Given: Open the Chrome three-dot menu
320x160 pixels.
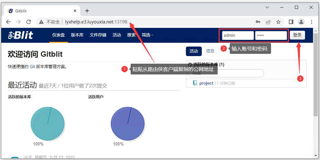Looking at the screenshot, I should (311, 22).
